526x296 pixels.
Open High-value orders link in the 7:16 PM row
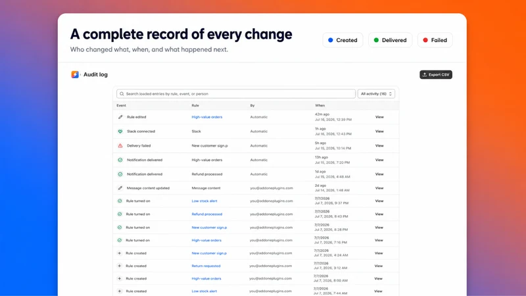(206, 240)
